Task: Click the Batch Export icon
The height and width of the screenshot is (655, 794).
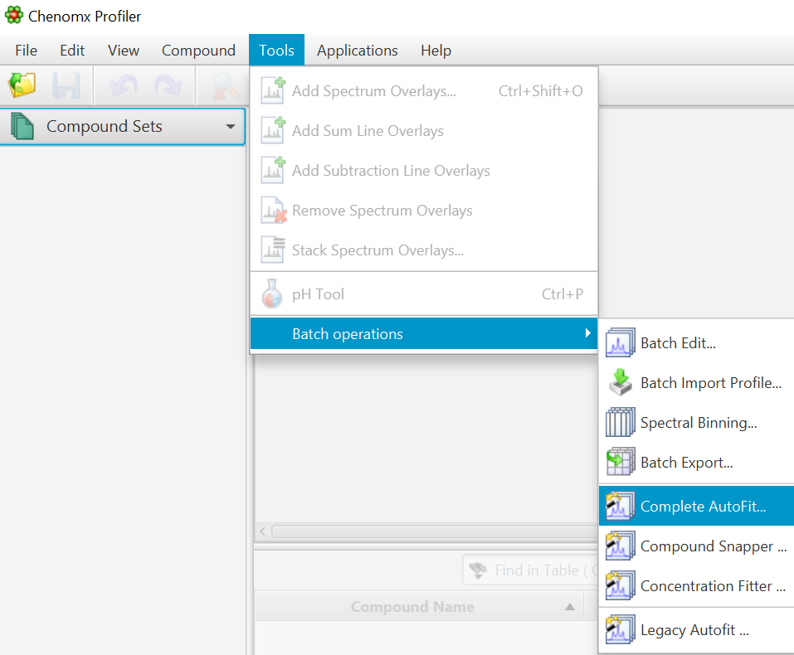Action: [x=620, y=462]
